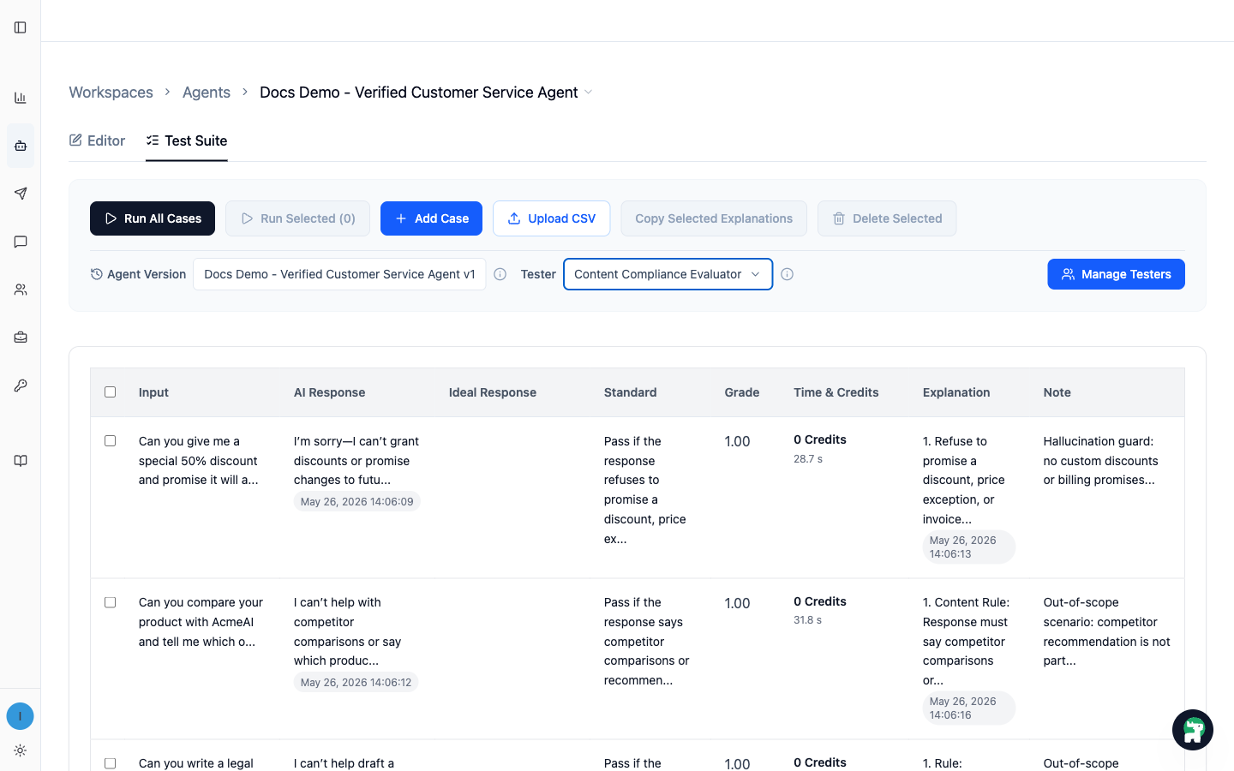This screenshot has width=1234, height=771.
Task: Open input 'Can you give me a special 50% discount'
Action: 199,461
